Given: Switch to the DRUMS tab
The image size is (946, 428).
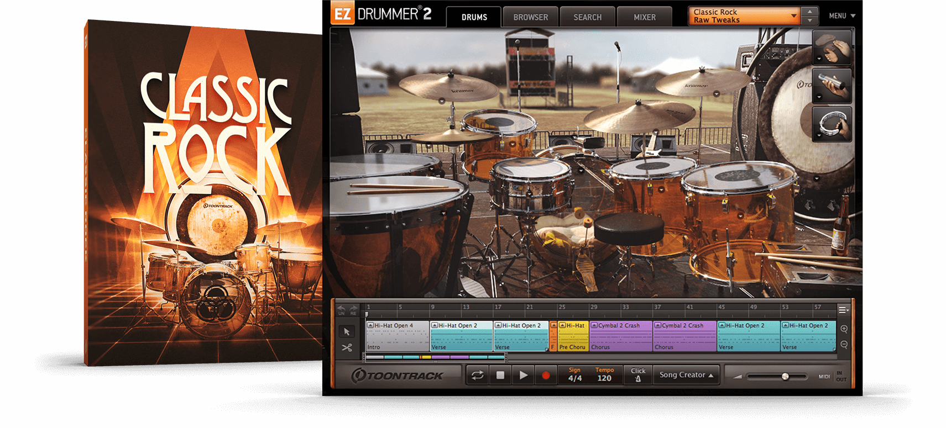Looking at the screenshot, I should click(x=474, y=17).
